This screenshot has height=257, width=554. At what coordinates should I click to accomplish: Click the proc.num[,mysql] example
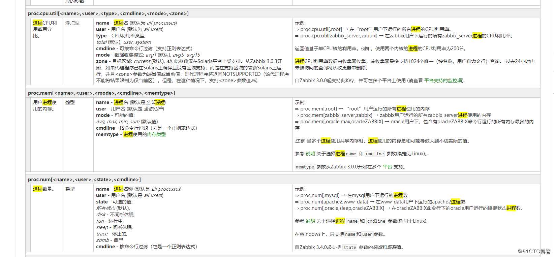pyautogui.click(x=351, y=195)
